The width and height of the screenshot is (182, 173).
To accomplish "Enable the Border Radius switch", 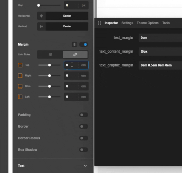I will click(x=84, y=138).
